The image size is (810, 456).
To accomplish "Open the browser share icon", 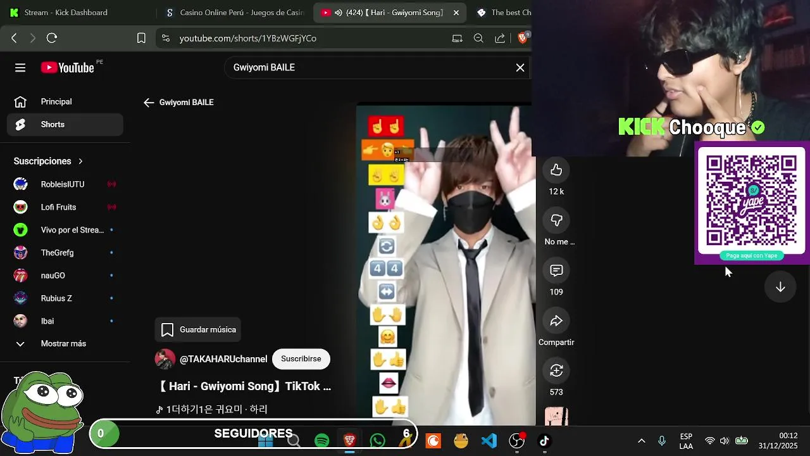I will pyautogui.click(x=500, y=38).
